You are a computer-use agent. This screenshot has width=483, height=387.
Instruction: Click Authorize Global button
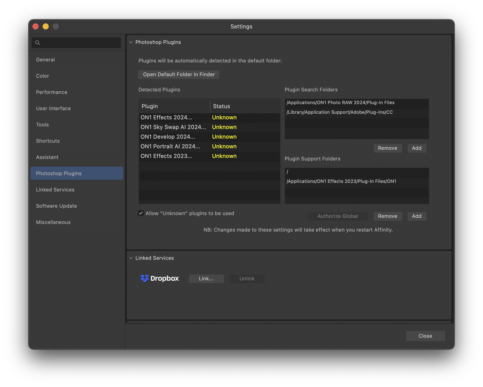click(338, 216)
